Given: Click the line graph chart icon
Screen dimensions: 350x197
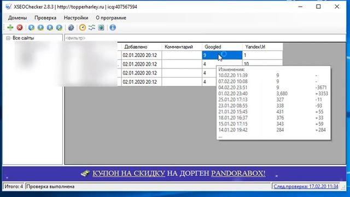Looking at the screenshot, I should click(x=92, y=27).
